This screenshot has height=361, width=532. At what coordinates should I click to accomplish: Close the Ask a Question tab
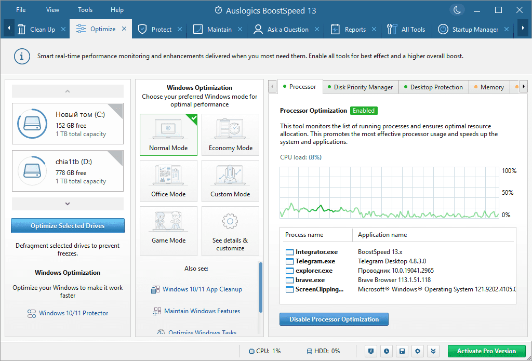(x=317, y=30)
